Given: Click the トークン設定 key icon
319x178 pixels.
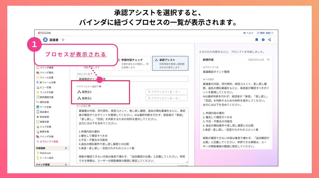Looking at the screenshot, I should [x=38, y=158].
